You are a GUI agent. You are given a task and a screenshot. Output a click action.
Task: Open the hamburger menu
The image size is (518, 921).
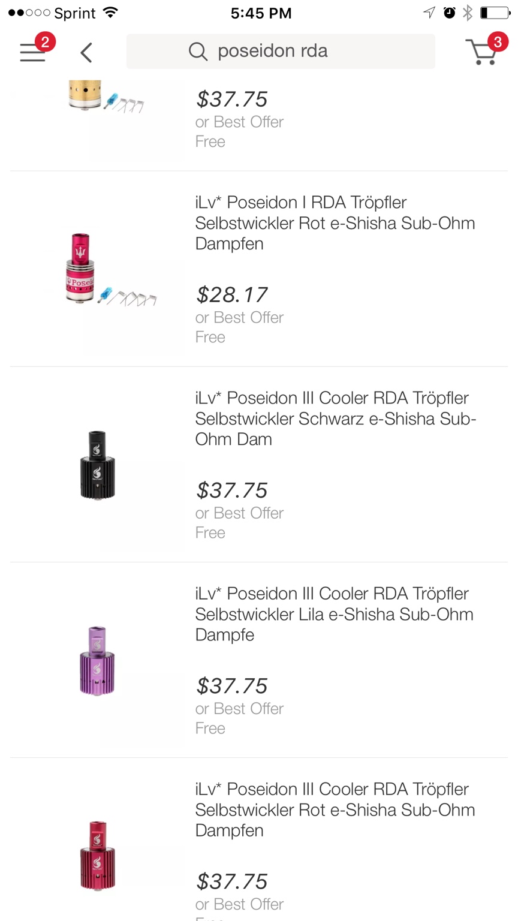33,52
